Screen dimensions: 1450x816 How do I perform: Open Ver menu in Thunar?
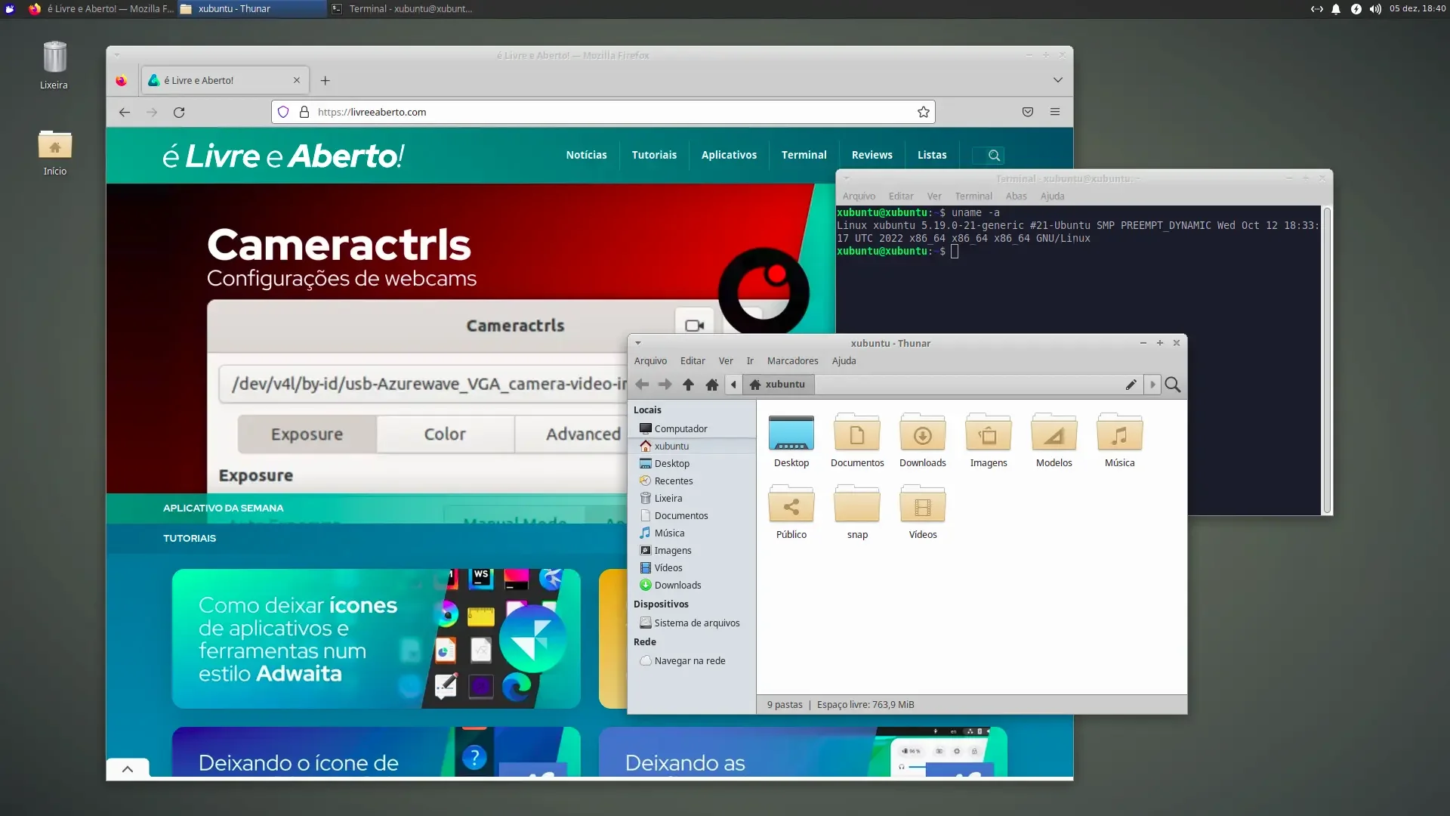[725, 361]
